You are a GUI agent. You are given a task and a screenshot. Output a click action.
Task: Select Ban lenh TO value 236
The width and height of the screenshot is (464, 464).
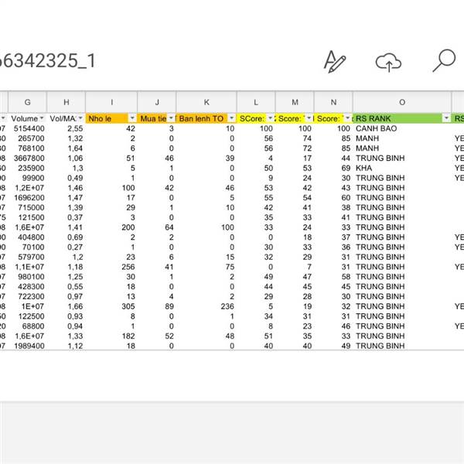(x=206, y=306)
